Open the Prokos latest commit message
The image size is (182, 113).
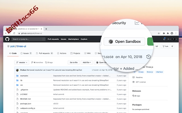click(x=54, y=70)
